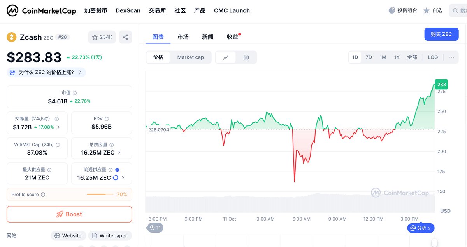Expand 为什么 ZEC 的价格上涨 explanation
Screen dimensions: 467x247
[x=46, y=72]
